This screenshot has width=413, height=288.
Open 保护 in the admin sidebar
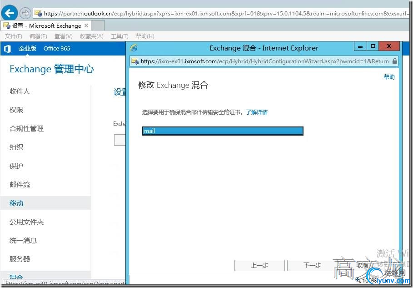(x=16, y=166)
